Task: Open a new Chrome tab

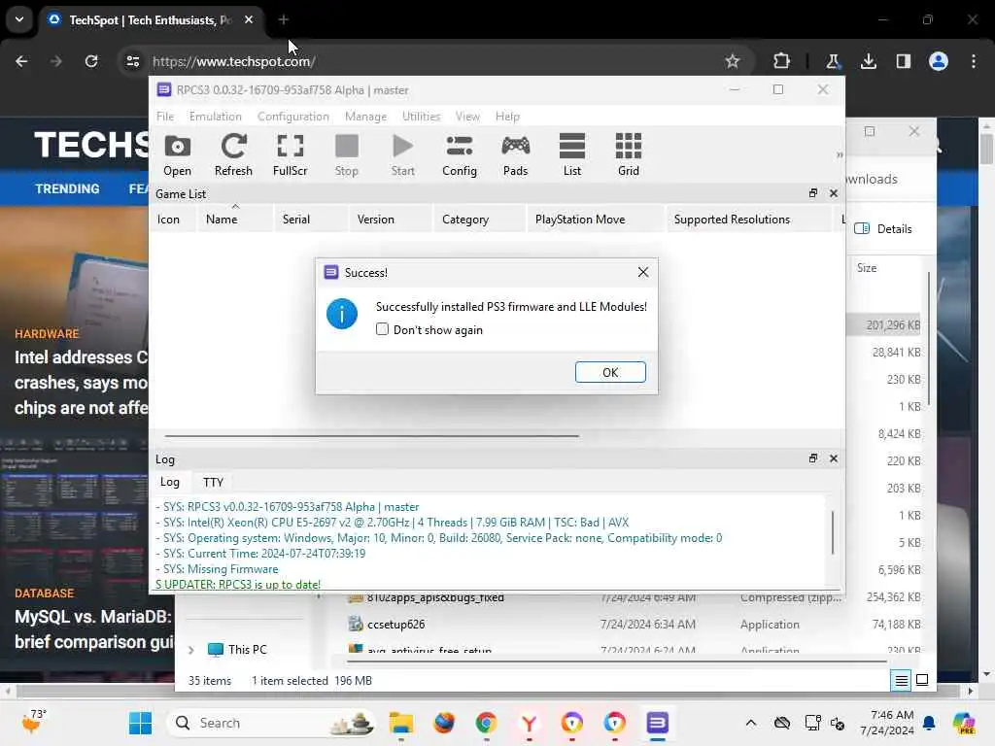Action: pyautogui.click(x=283, y=19)
